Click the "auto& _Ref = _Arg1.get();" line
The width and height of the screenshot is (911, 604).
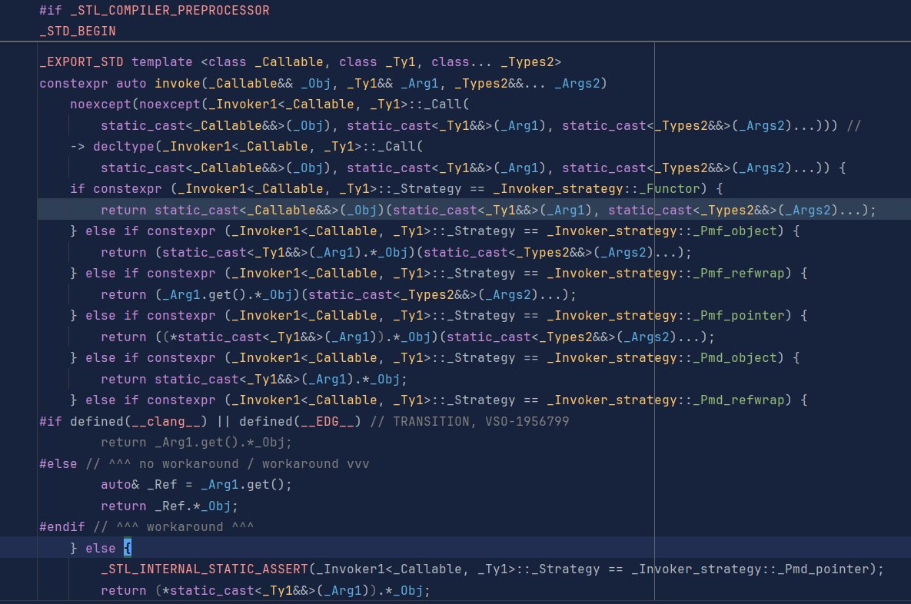click(196, 485)
